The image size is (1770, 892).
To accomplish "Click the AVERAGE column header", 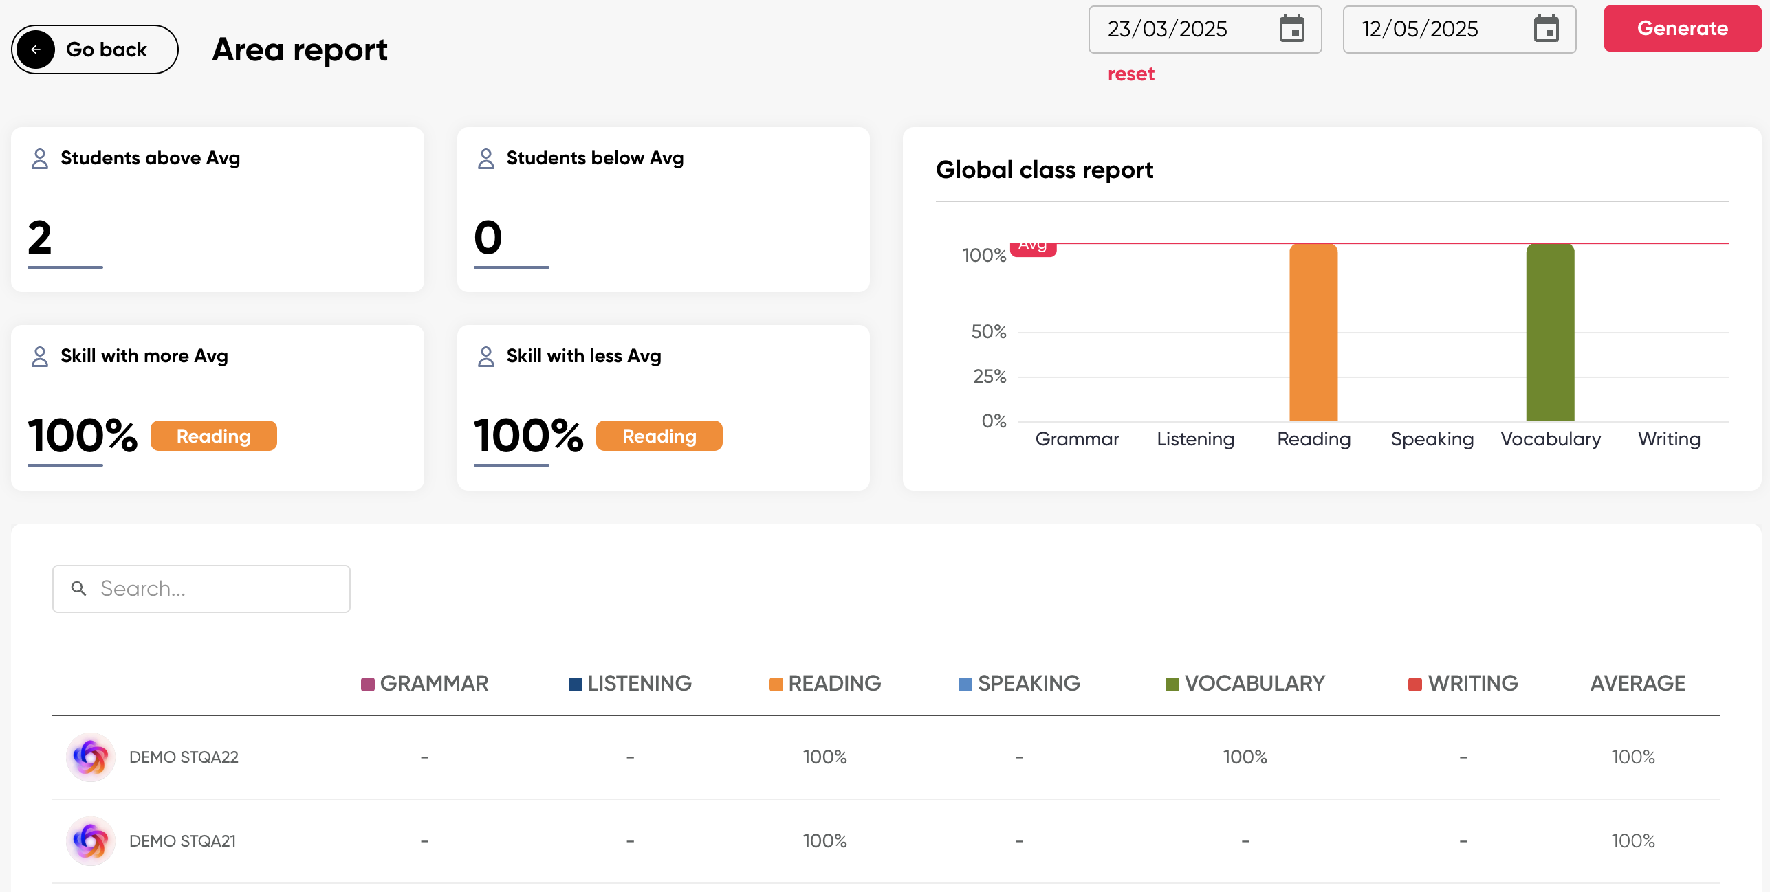I will tap(1637, 683).
